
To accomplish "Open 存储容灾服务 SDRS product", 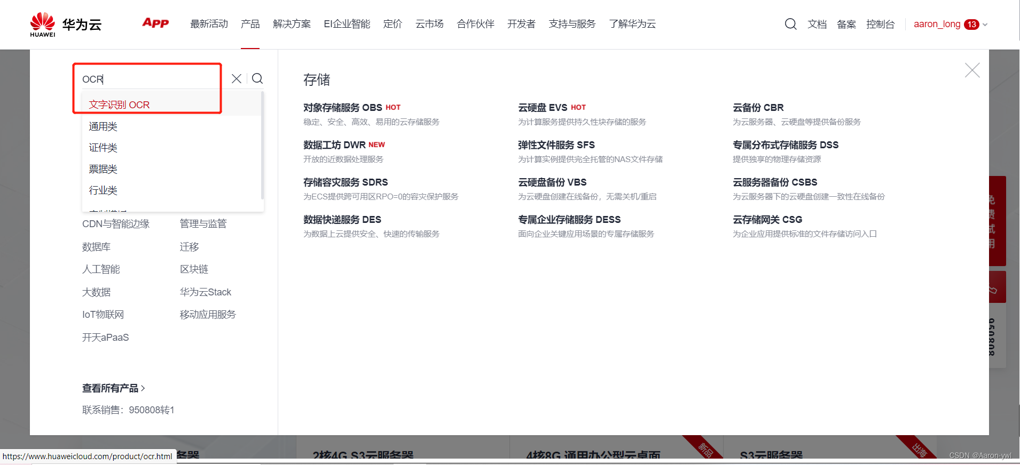I will click(346, 182).
